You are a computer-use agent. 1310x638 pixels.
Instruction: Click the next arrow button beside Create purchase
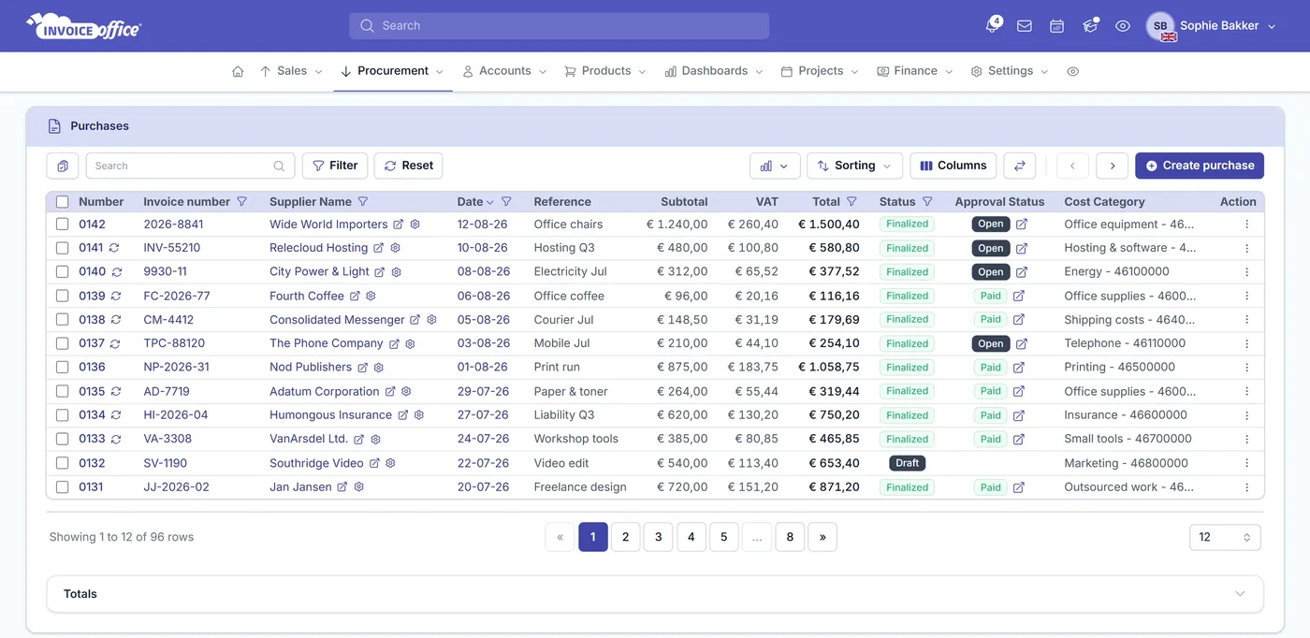coord(1112,166)
